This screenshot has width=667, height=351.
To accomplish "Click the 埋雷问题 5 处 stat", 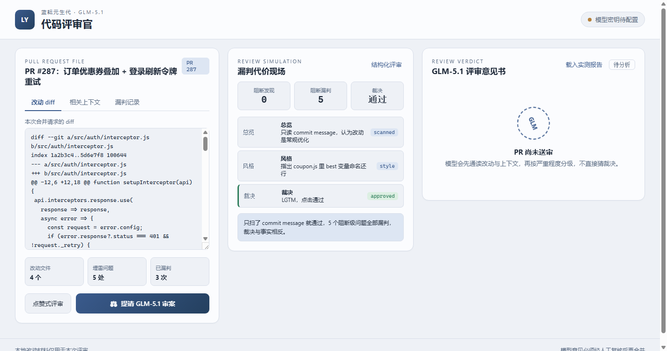I will pos(117,271).
